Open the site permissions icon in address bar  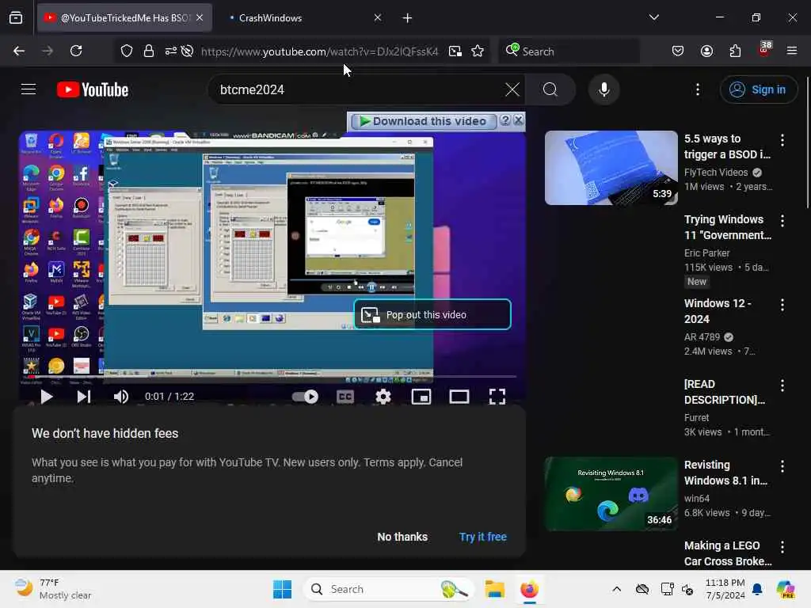tap(171, 51)
